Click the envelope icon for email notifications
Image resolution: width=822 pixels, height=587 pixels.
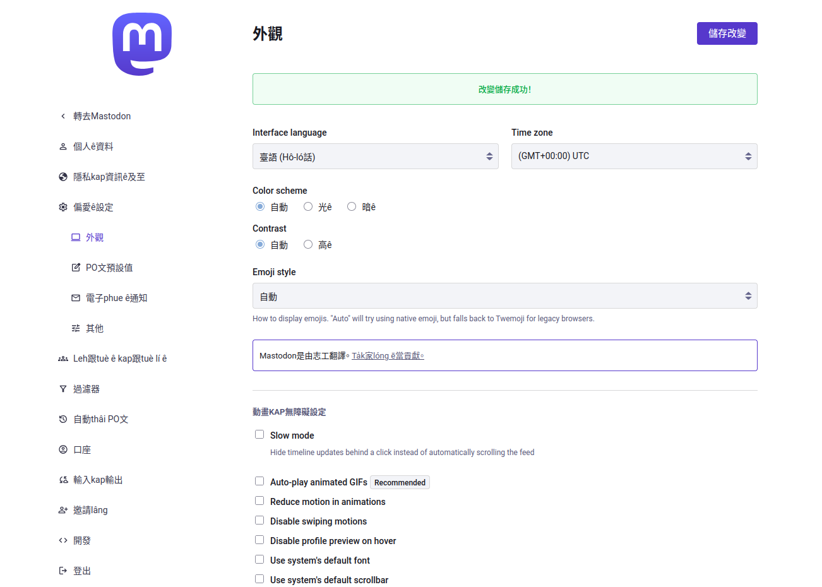(76, 298)
